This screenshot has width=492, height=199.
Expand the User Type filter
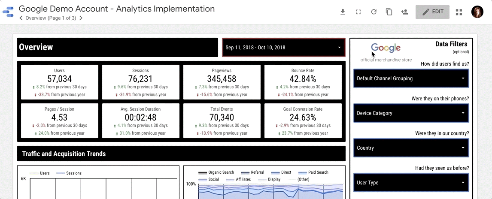click(411, 183)
